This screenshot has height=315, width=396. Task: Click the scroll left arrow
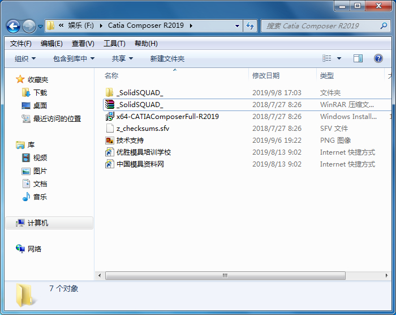[100, 275]
